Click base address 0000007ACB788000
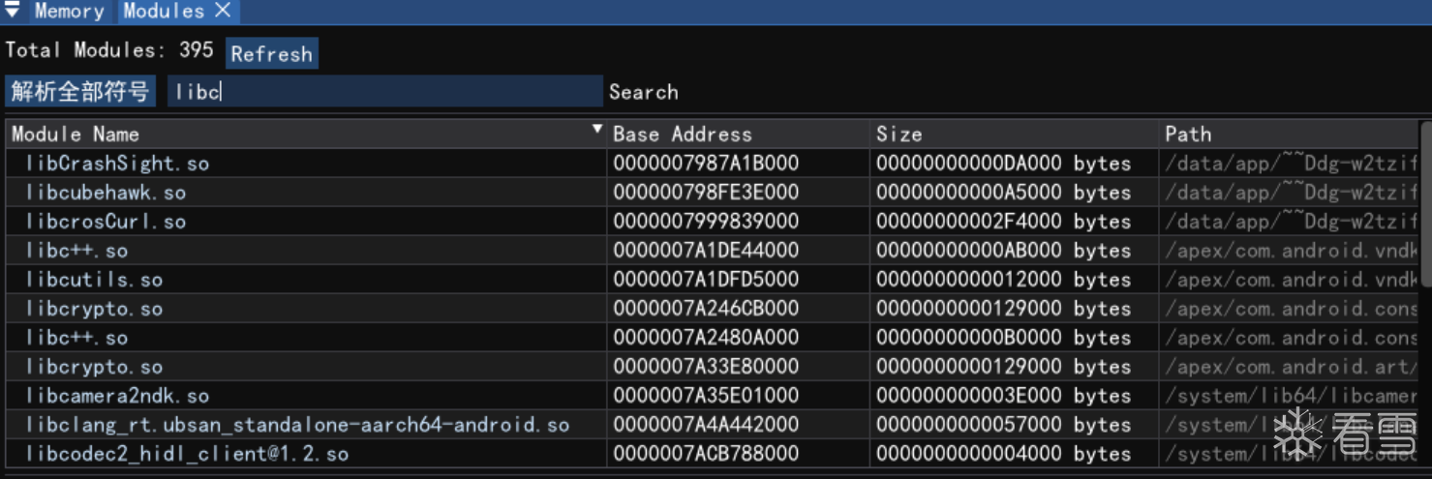This screenshot has height=479, width=1432. (x=706, y=453)
